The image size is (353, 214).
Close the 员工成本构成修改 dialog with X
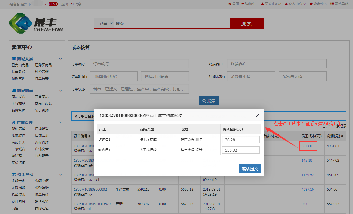pyautogui.click(x=257, y=116)
